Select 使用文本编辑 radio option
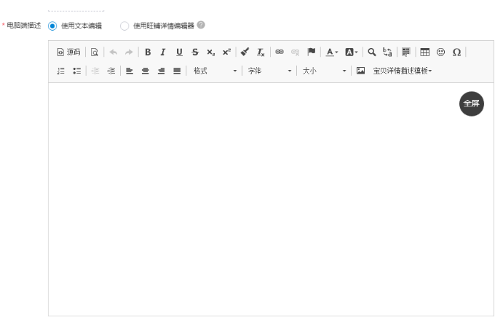503x328 pixels. click(52, 26)
